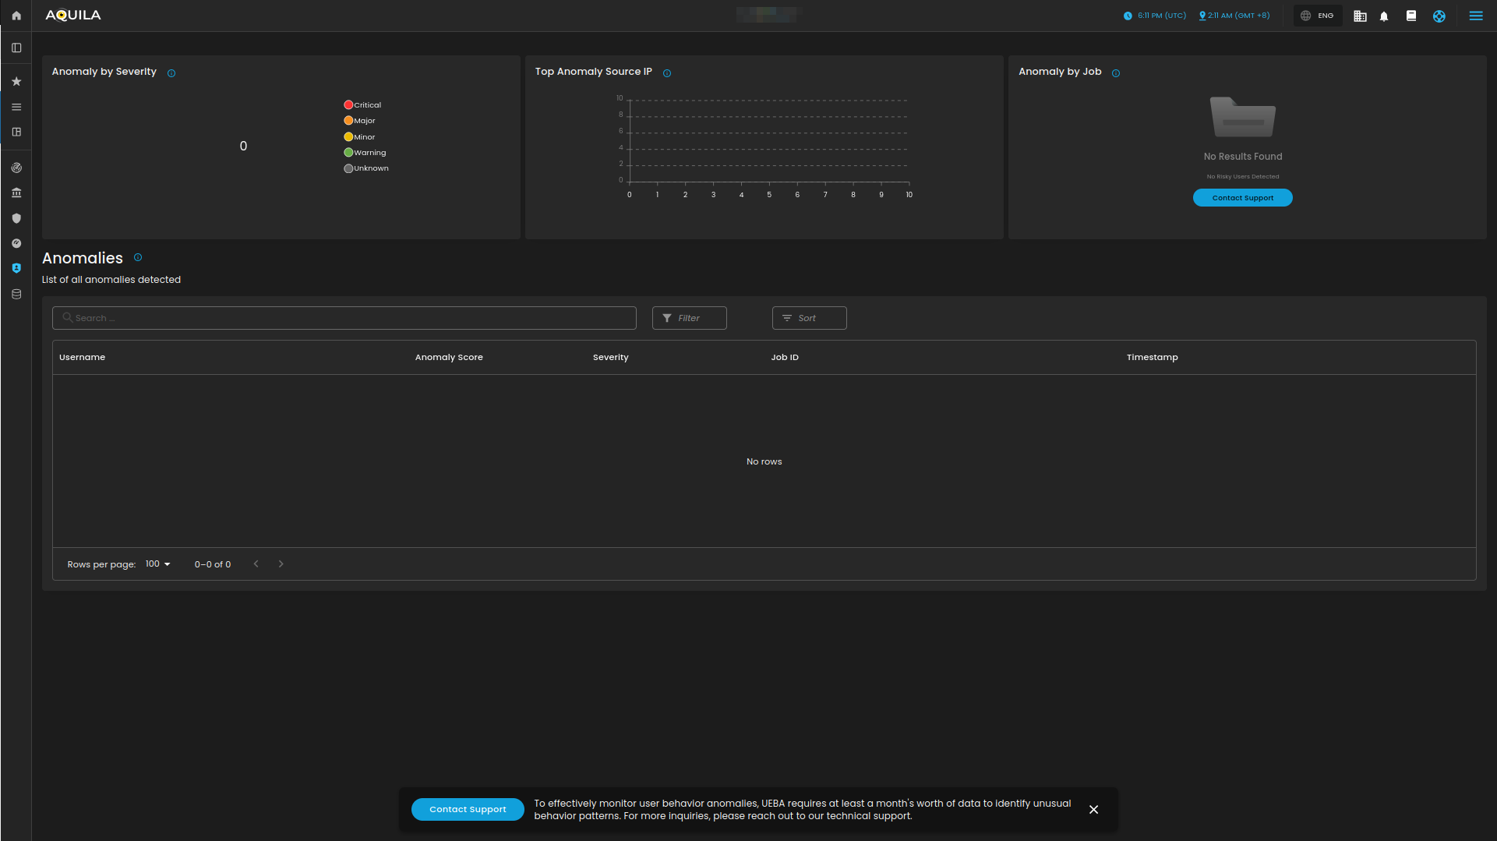The height and width of the screenshot is (841, 1497).
Task: Toggle Critical severity in chart legend
Action: click(363, 105)
